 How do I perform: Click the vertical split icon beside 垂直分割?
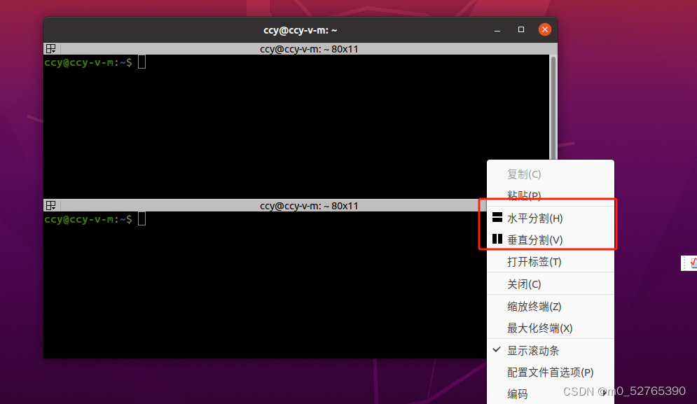(497, 239)
